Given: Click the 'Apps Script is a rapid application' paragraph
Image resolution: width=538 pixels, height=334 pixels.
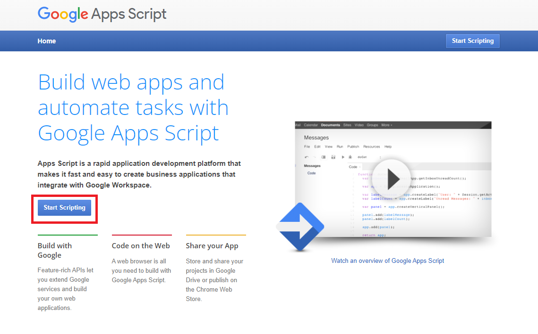Looking at the screenshot, I should point(139,174).
